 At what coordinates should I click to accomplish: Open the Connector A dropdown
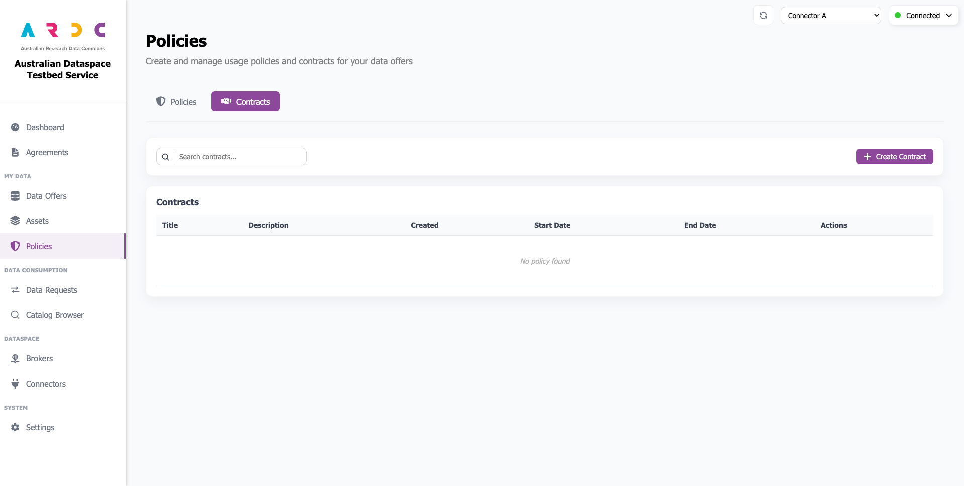[x=830, y=15]
